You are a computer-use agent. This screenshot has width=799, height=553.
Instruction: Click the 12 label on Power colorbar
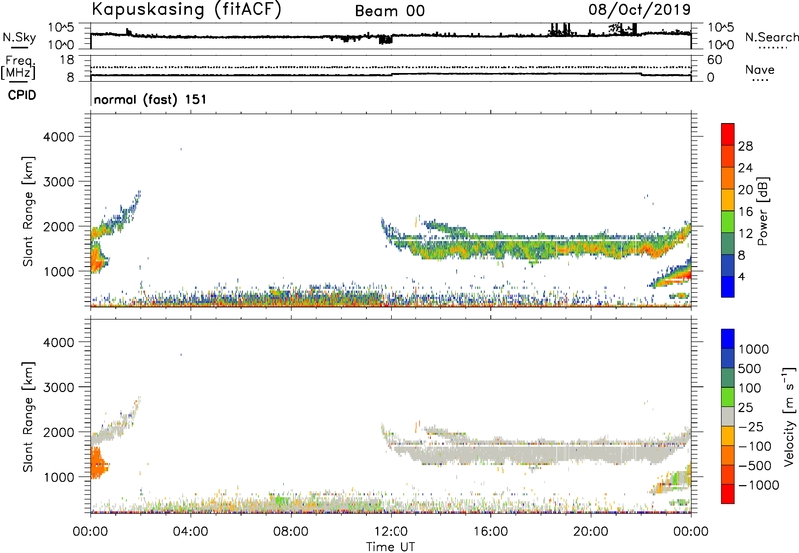[x=745, y=234]
